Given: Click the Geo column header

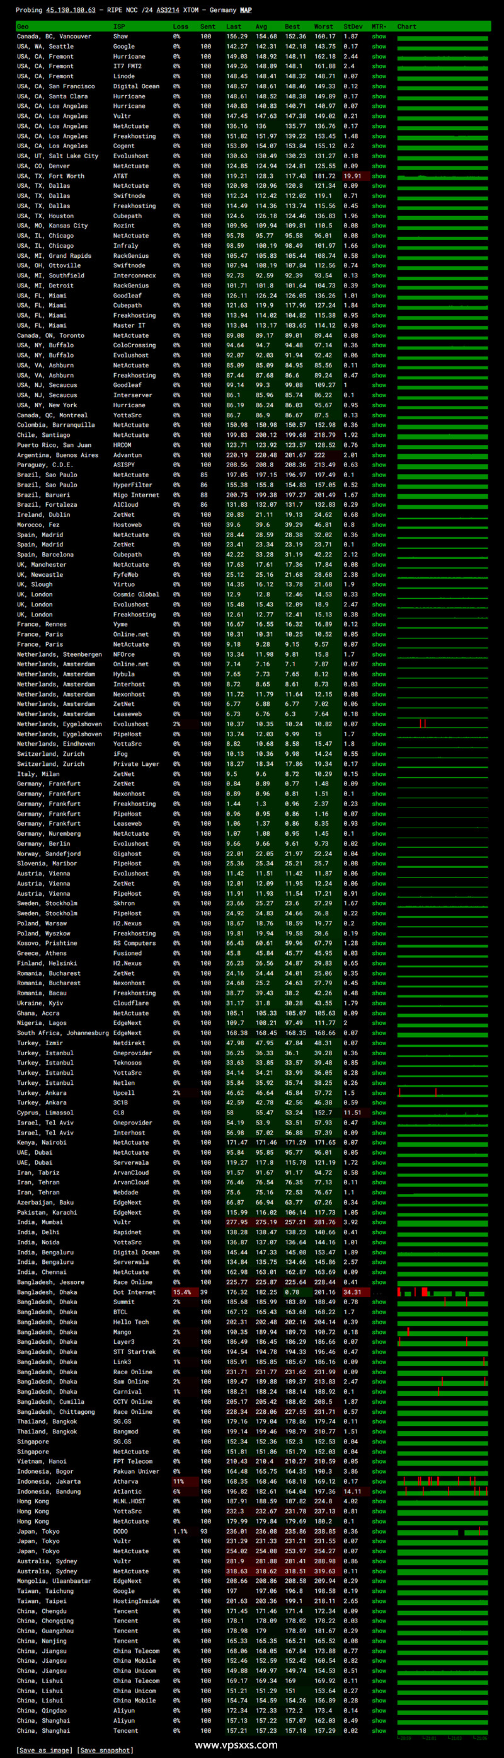Looking at the screenshot, I should [x=23, y=26].
